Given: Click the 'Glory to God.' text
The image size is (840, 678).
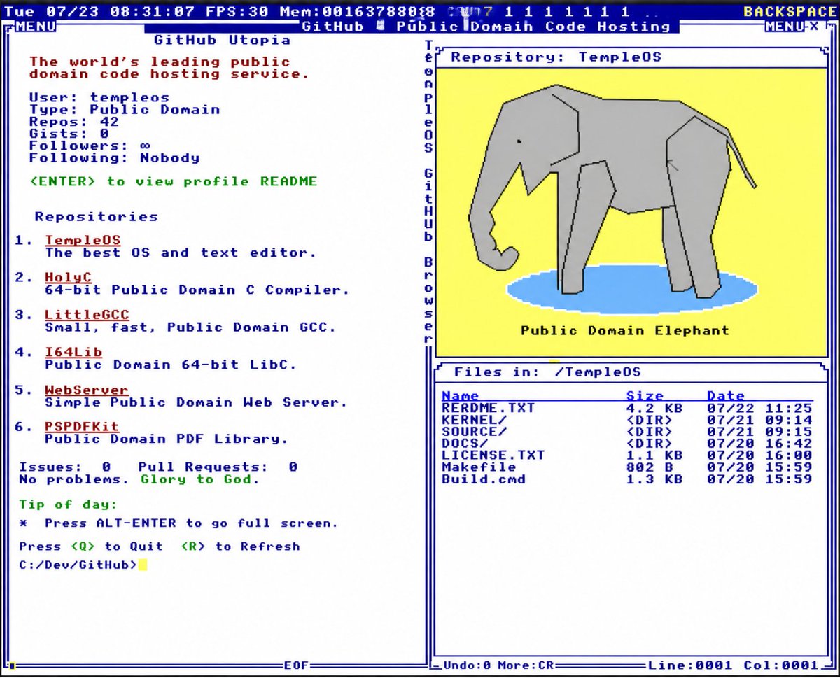Looking at the screenshot, I should (x=200, y=479).
